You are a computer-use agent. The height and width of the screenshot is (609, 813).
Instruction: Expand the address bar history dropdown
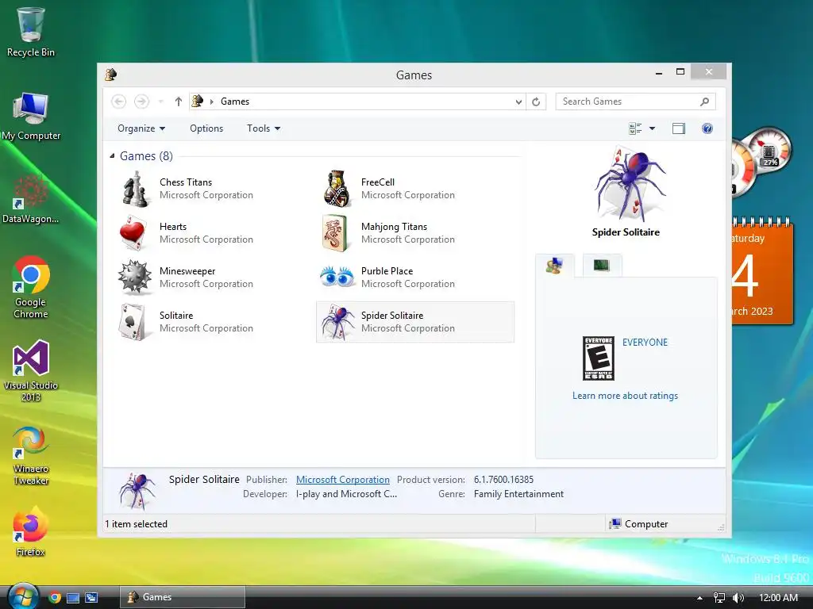pyautogui.click(x=518, y=102)
